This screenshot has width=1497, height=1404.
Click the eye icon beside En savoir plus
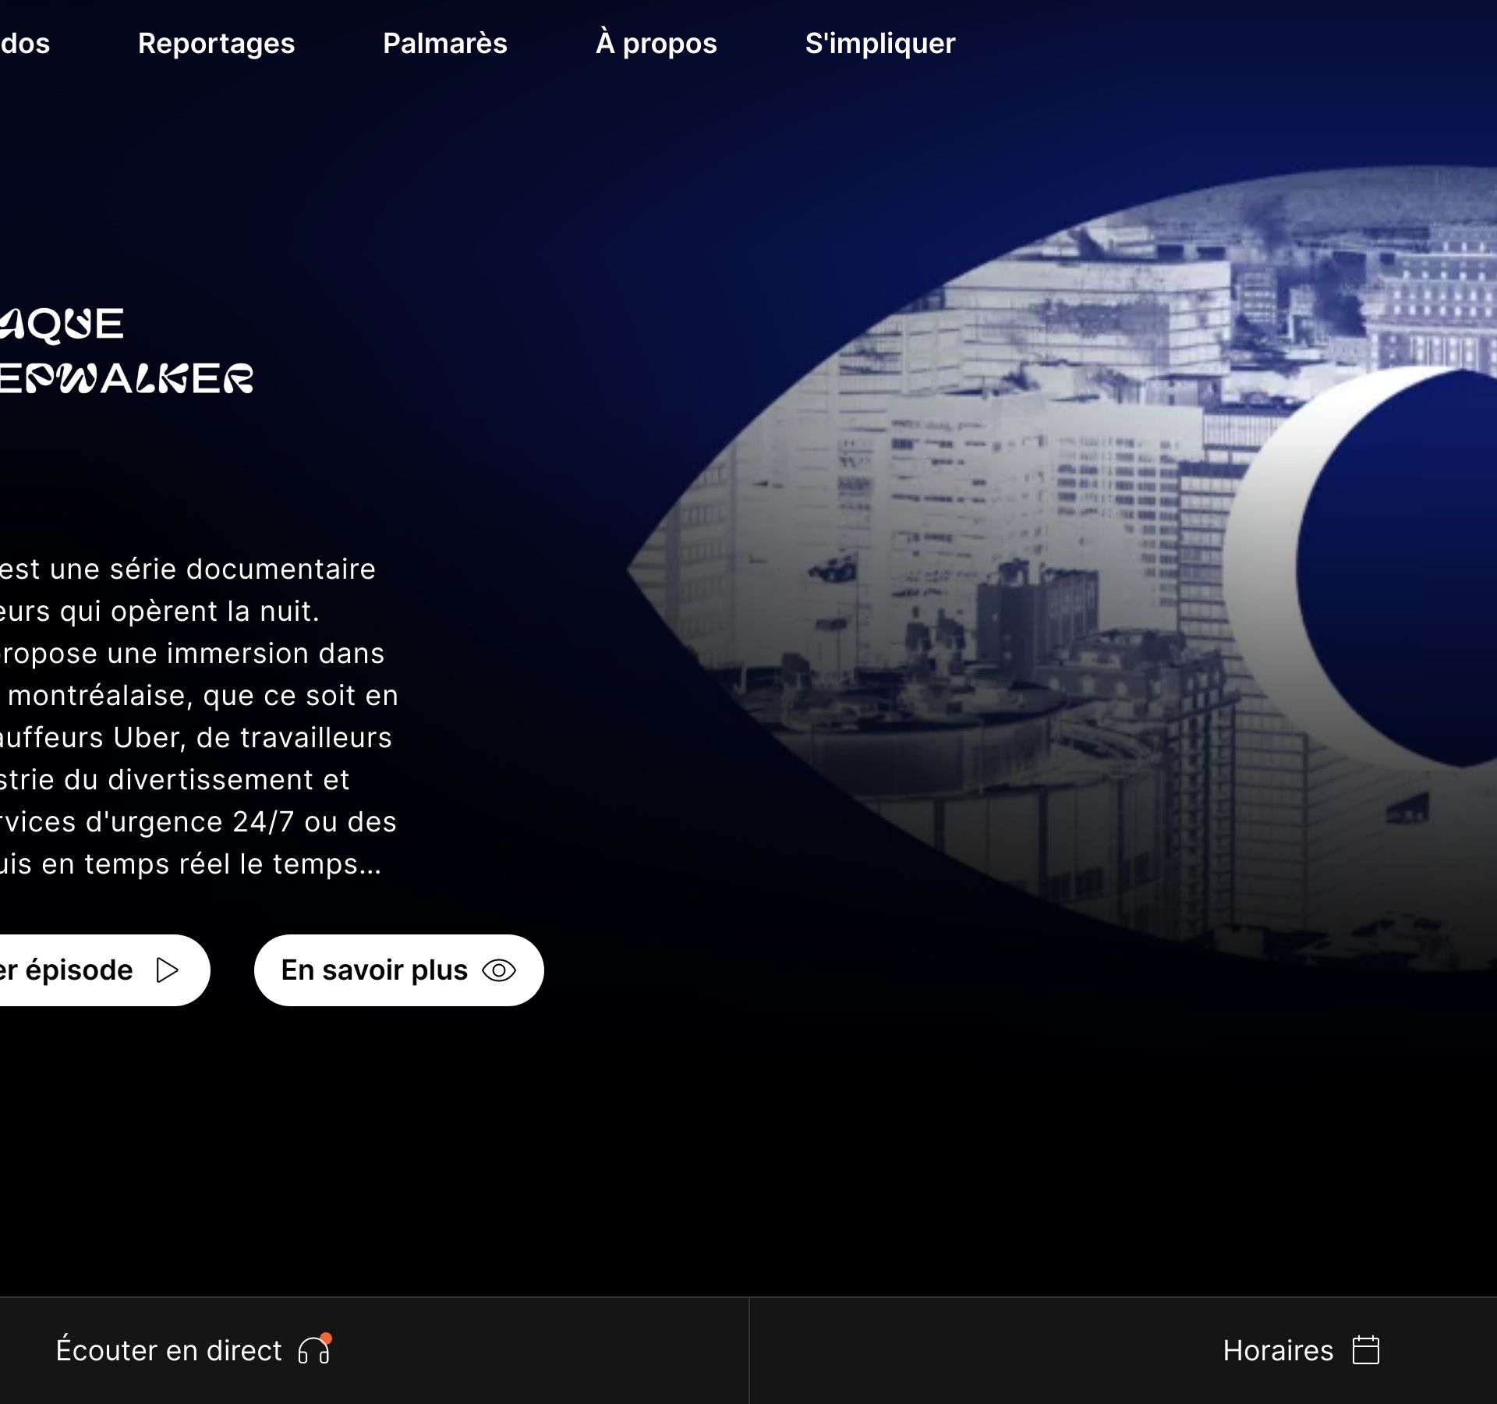[x=499, y=970]
